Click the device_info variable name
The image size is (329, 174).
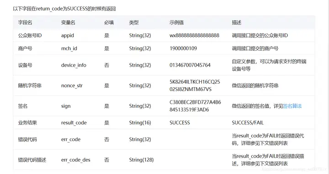coord(74,65)
